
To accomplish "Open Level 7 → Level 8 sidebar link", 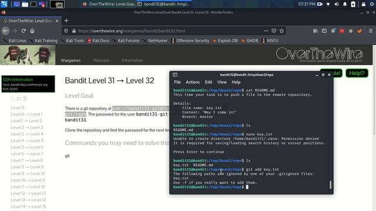I will 27,160.
